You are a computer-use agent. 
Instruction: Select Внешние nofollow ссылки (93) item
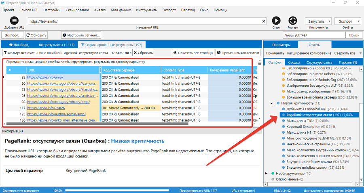(315, 168)
